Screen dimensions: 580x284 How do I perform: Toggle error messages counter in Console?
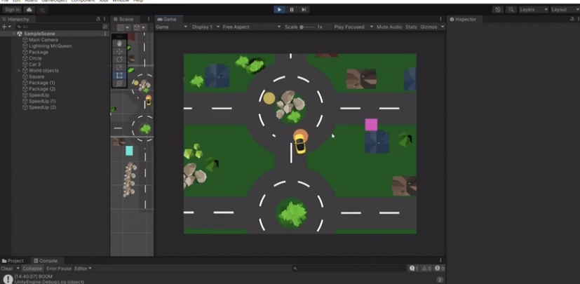(440, 269)
